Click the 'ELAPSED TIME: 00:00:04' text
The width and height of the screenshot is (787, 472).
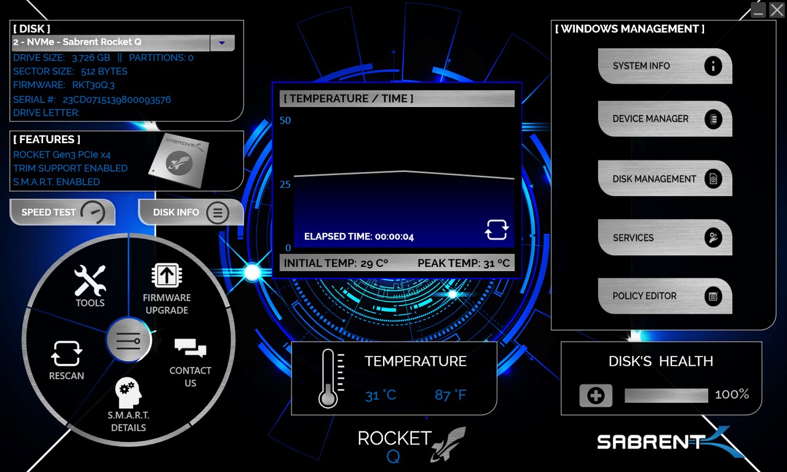coord(359,237)
